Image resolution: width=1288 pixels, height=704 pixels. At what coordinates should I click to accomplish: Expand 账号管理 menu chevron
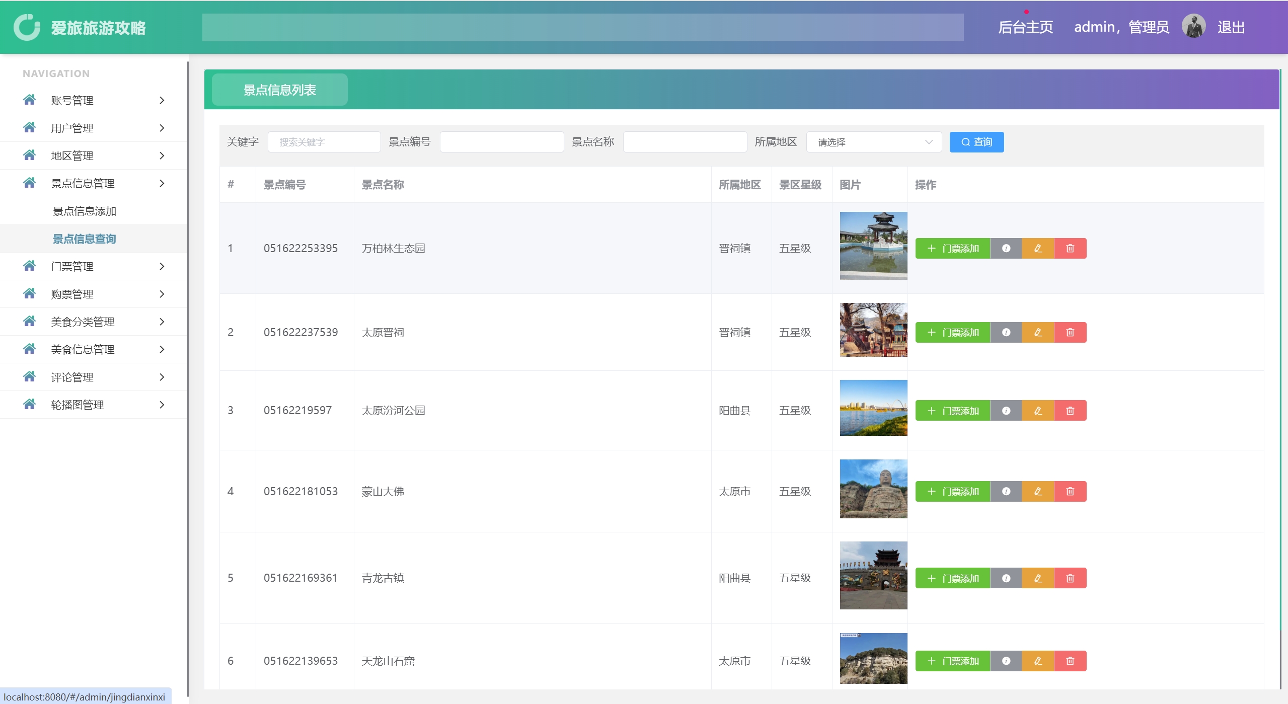[162, 100]
